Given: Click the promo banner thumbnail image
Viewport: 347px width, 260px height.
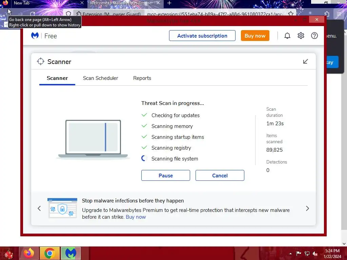Looking at the screenshot, I should coord(62,208).
